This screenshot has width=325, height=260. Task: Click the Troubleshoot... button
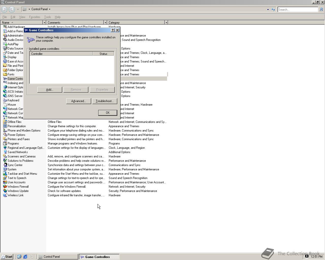click(x=105, y=101)
